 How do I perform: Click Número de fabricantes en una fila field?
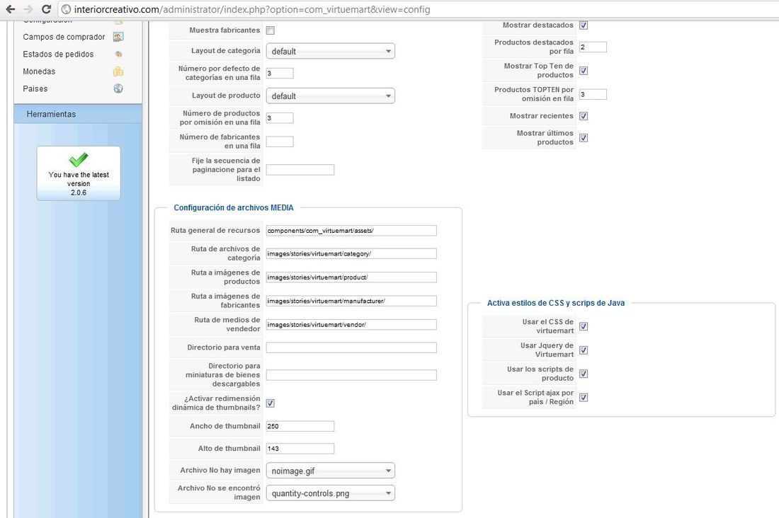(x=280, y=142)
